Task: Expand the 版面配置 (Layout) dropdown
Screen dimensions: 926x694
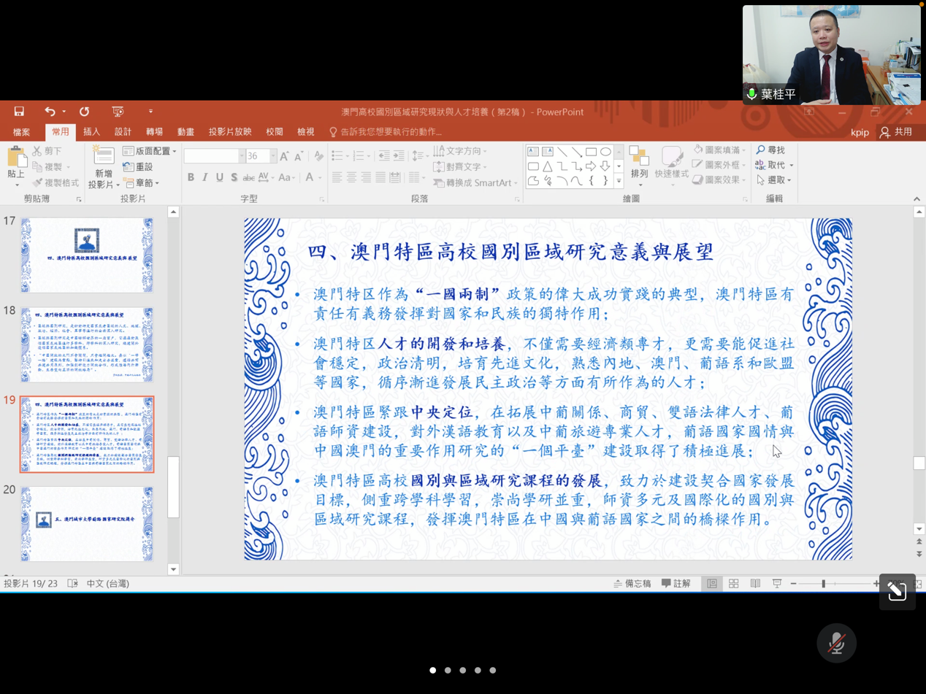Action: [x=150, y=151]
